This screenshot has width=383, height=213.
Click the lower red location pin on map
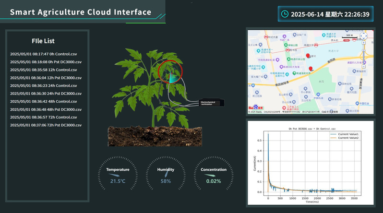(311, 69)
